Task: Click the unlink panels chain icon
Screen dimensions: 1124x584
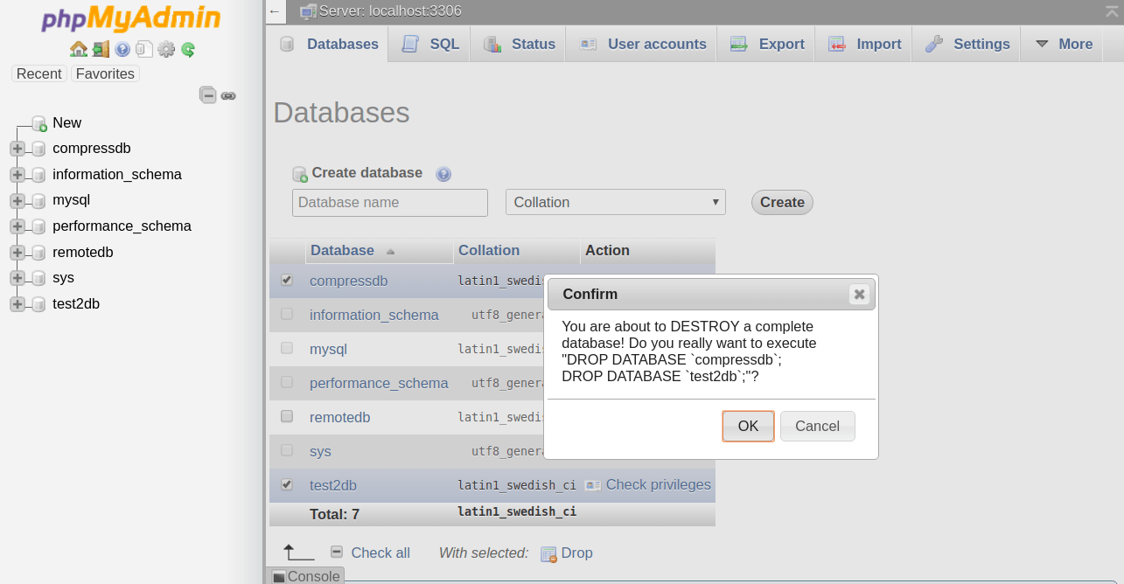Action: tap(227, 95)
